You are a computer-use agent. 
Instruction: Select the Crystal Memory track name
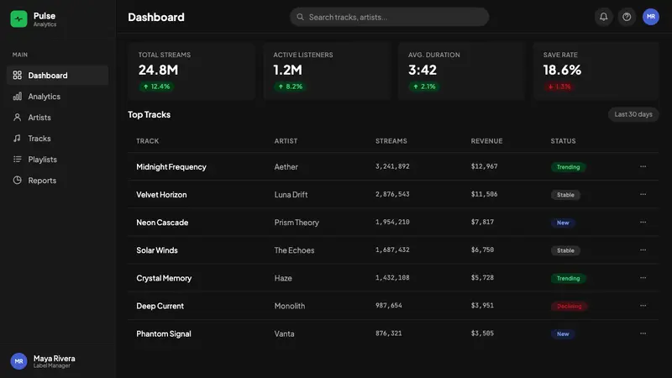click(x=164, y=278)
